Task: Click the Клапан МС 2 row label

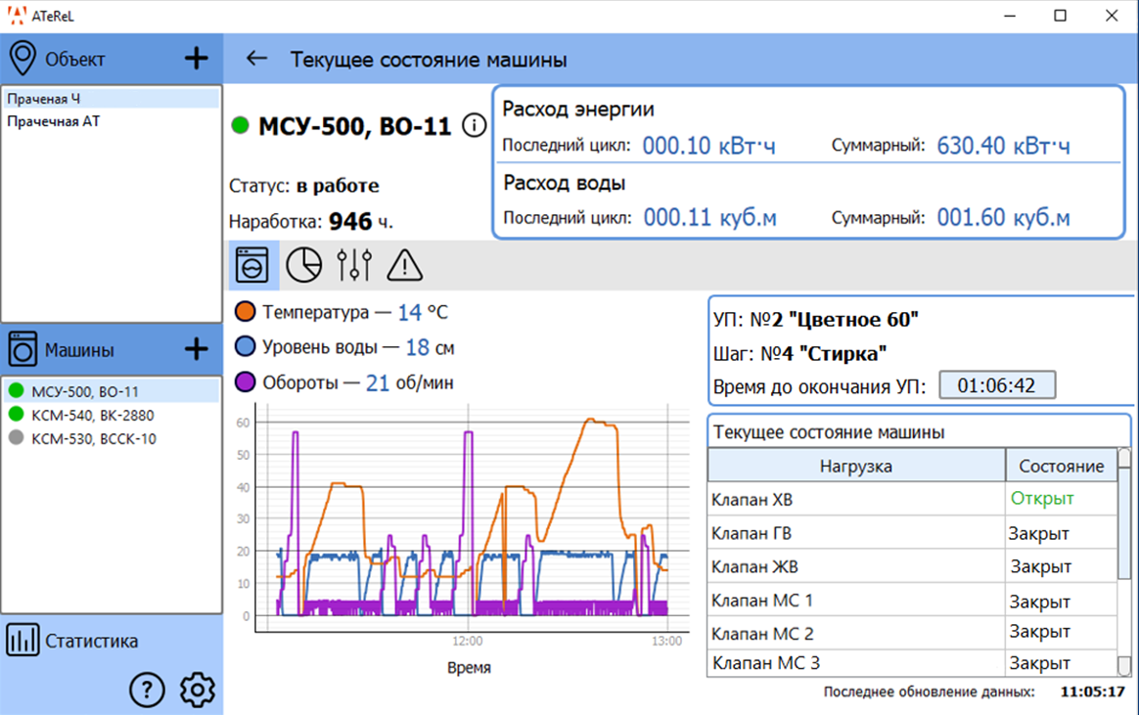Action: click(x=762, y=634)
